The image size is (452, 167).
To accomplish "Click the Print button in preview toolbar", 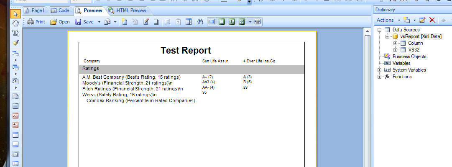I will (36, 22).
